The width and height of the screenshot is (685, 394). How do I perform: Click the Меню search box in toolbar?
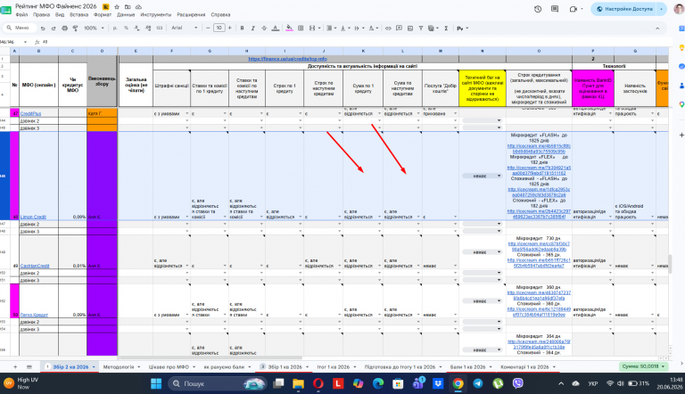point(20,28)
